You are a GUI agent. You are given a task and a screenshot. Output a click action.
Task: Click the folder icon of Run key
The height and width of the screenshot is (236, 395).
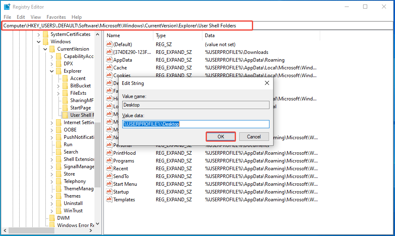(x=59, y=145)
